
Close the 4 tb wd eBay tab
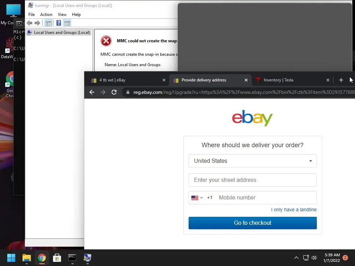coord(164,80)
